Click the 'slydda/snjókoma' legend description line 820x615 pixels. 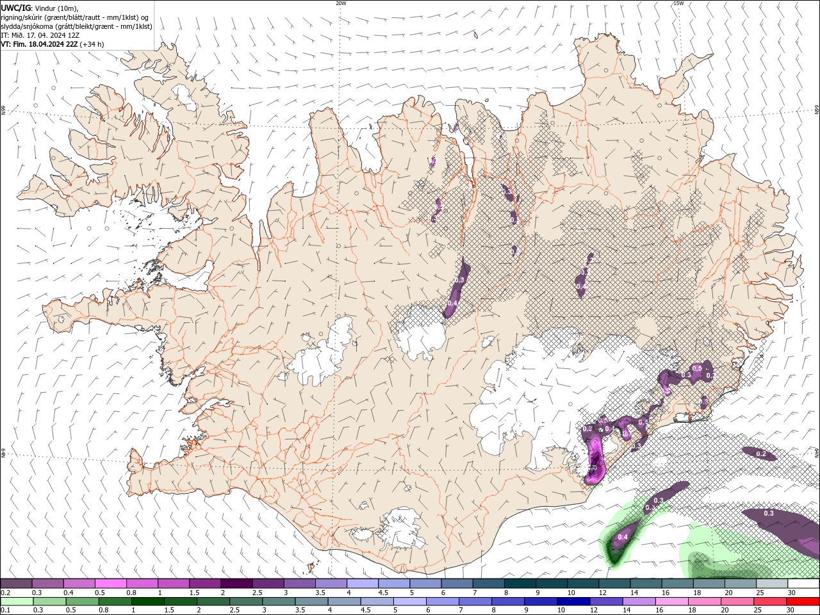coord(77,26)
